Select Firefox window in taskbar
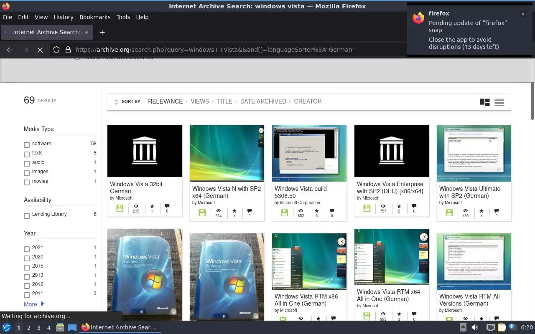The width and height of the screenshot is (535, 334). click(119, 327)
